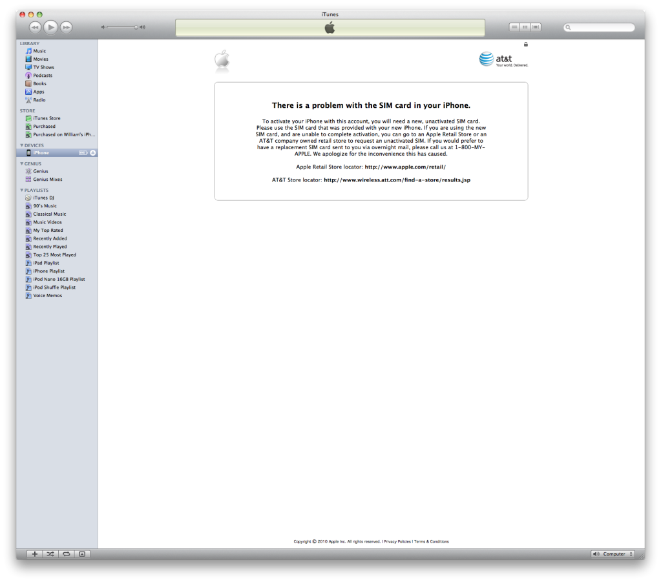Screen dimensions: 661x582
Task: Click the low volume speaker icon
Action: click(103, 27)
